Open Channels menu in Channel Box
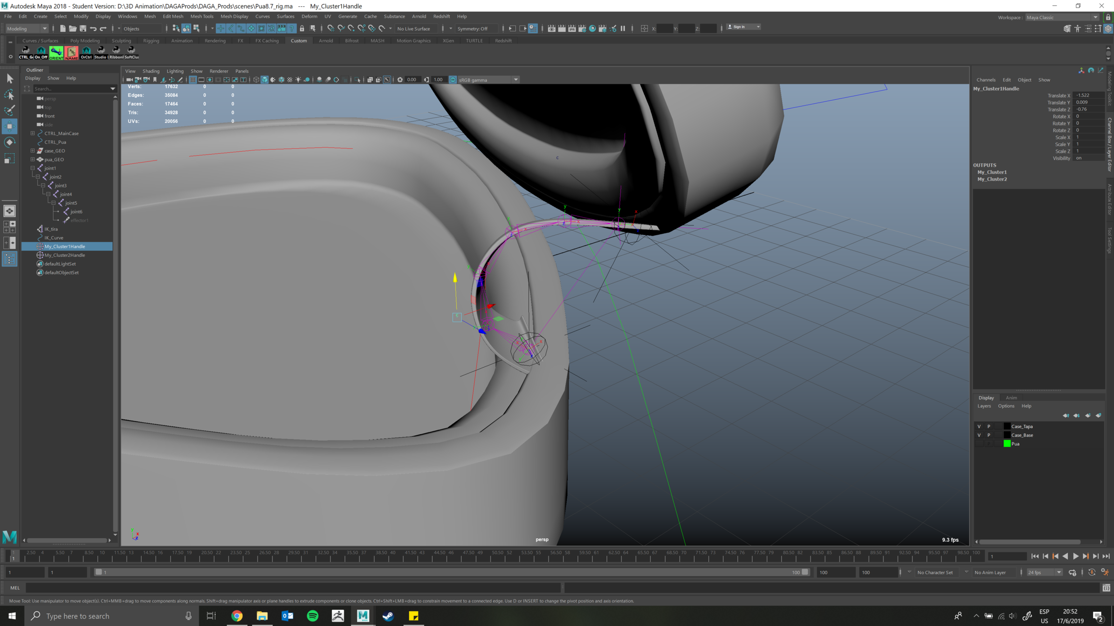Viewport: 1114px width, 626px height. click(986, 80)
